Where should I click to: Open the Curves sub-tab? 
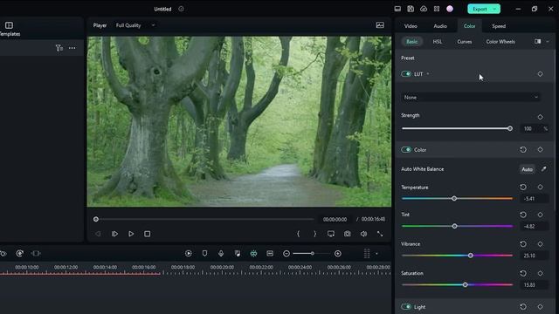464,42
